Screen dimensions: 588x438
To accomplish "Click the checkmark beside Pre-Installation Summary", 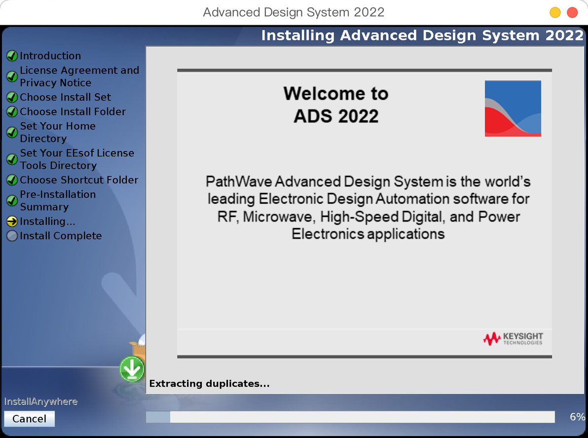I will click(12, 201).
